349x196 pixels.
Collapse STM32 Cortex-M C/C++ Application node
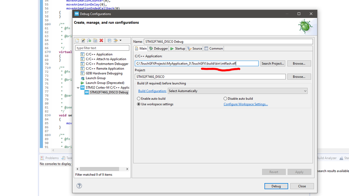pyautogui.click(x=78, y=87)
